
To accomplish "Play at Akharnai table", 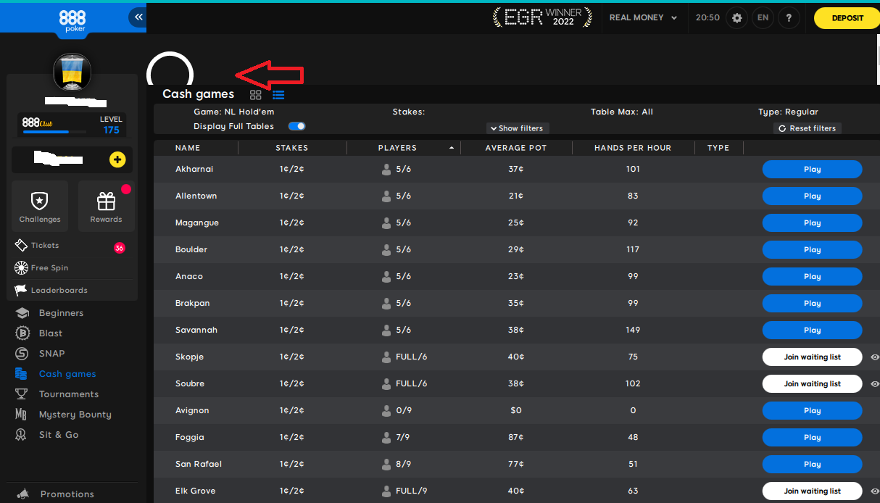I will [812, 169].
